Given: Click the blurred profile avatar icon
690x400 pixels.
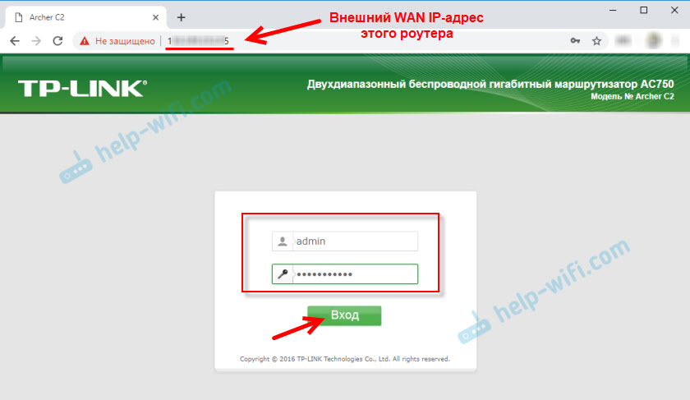Looking at the screenshot, I should point(654,41).
